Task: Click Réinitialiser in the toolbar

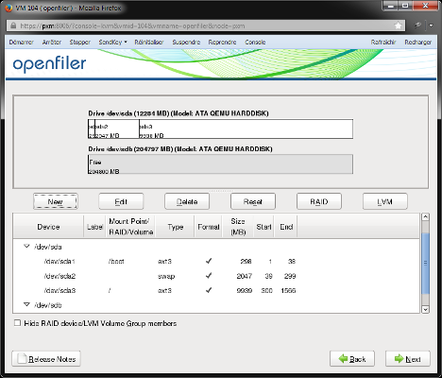Action: [149, 43]
